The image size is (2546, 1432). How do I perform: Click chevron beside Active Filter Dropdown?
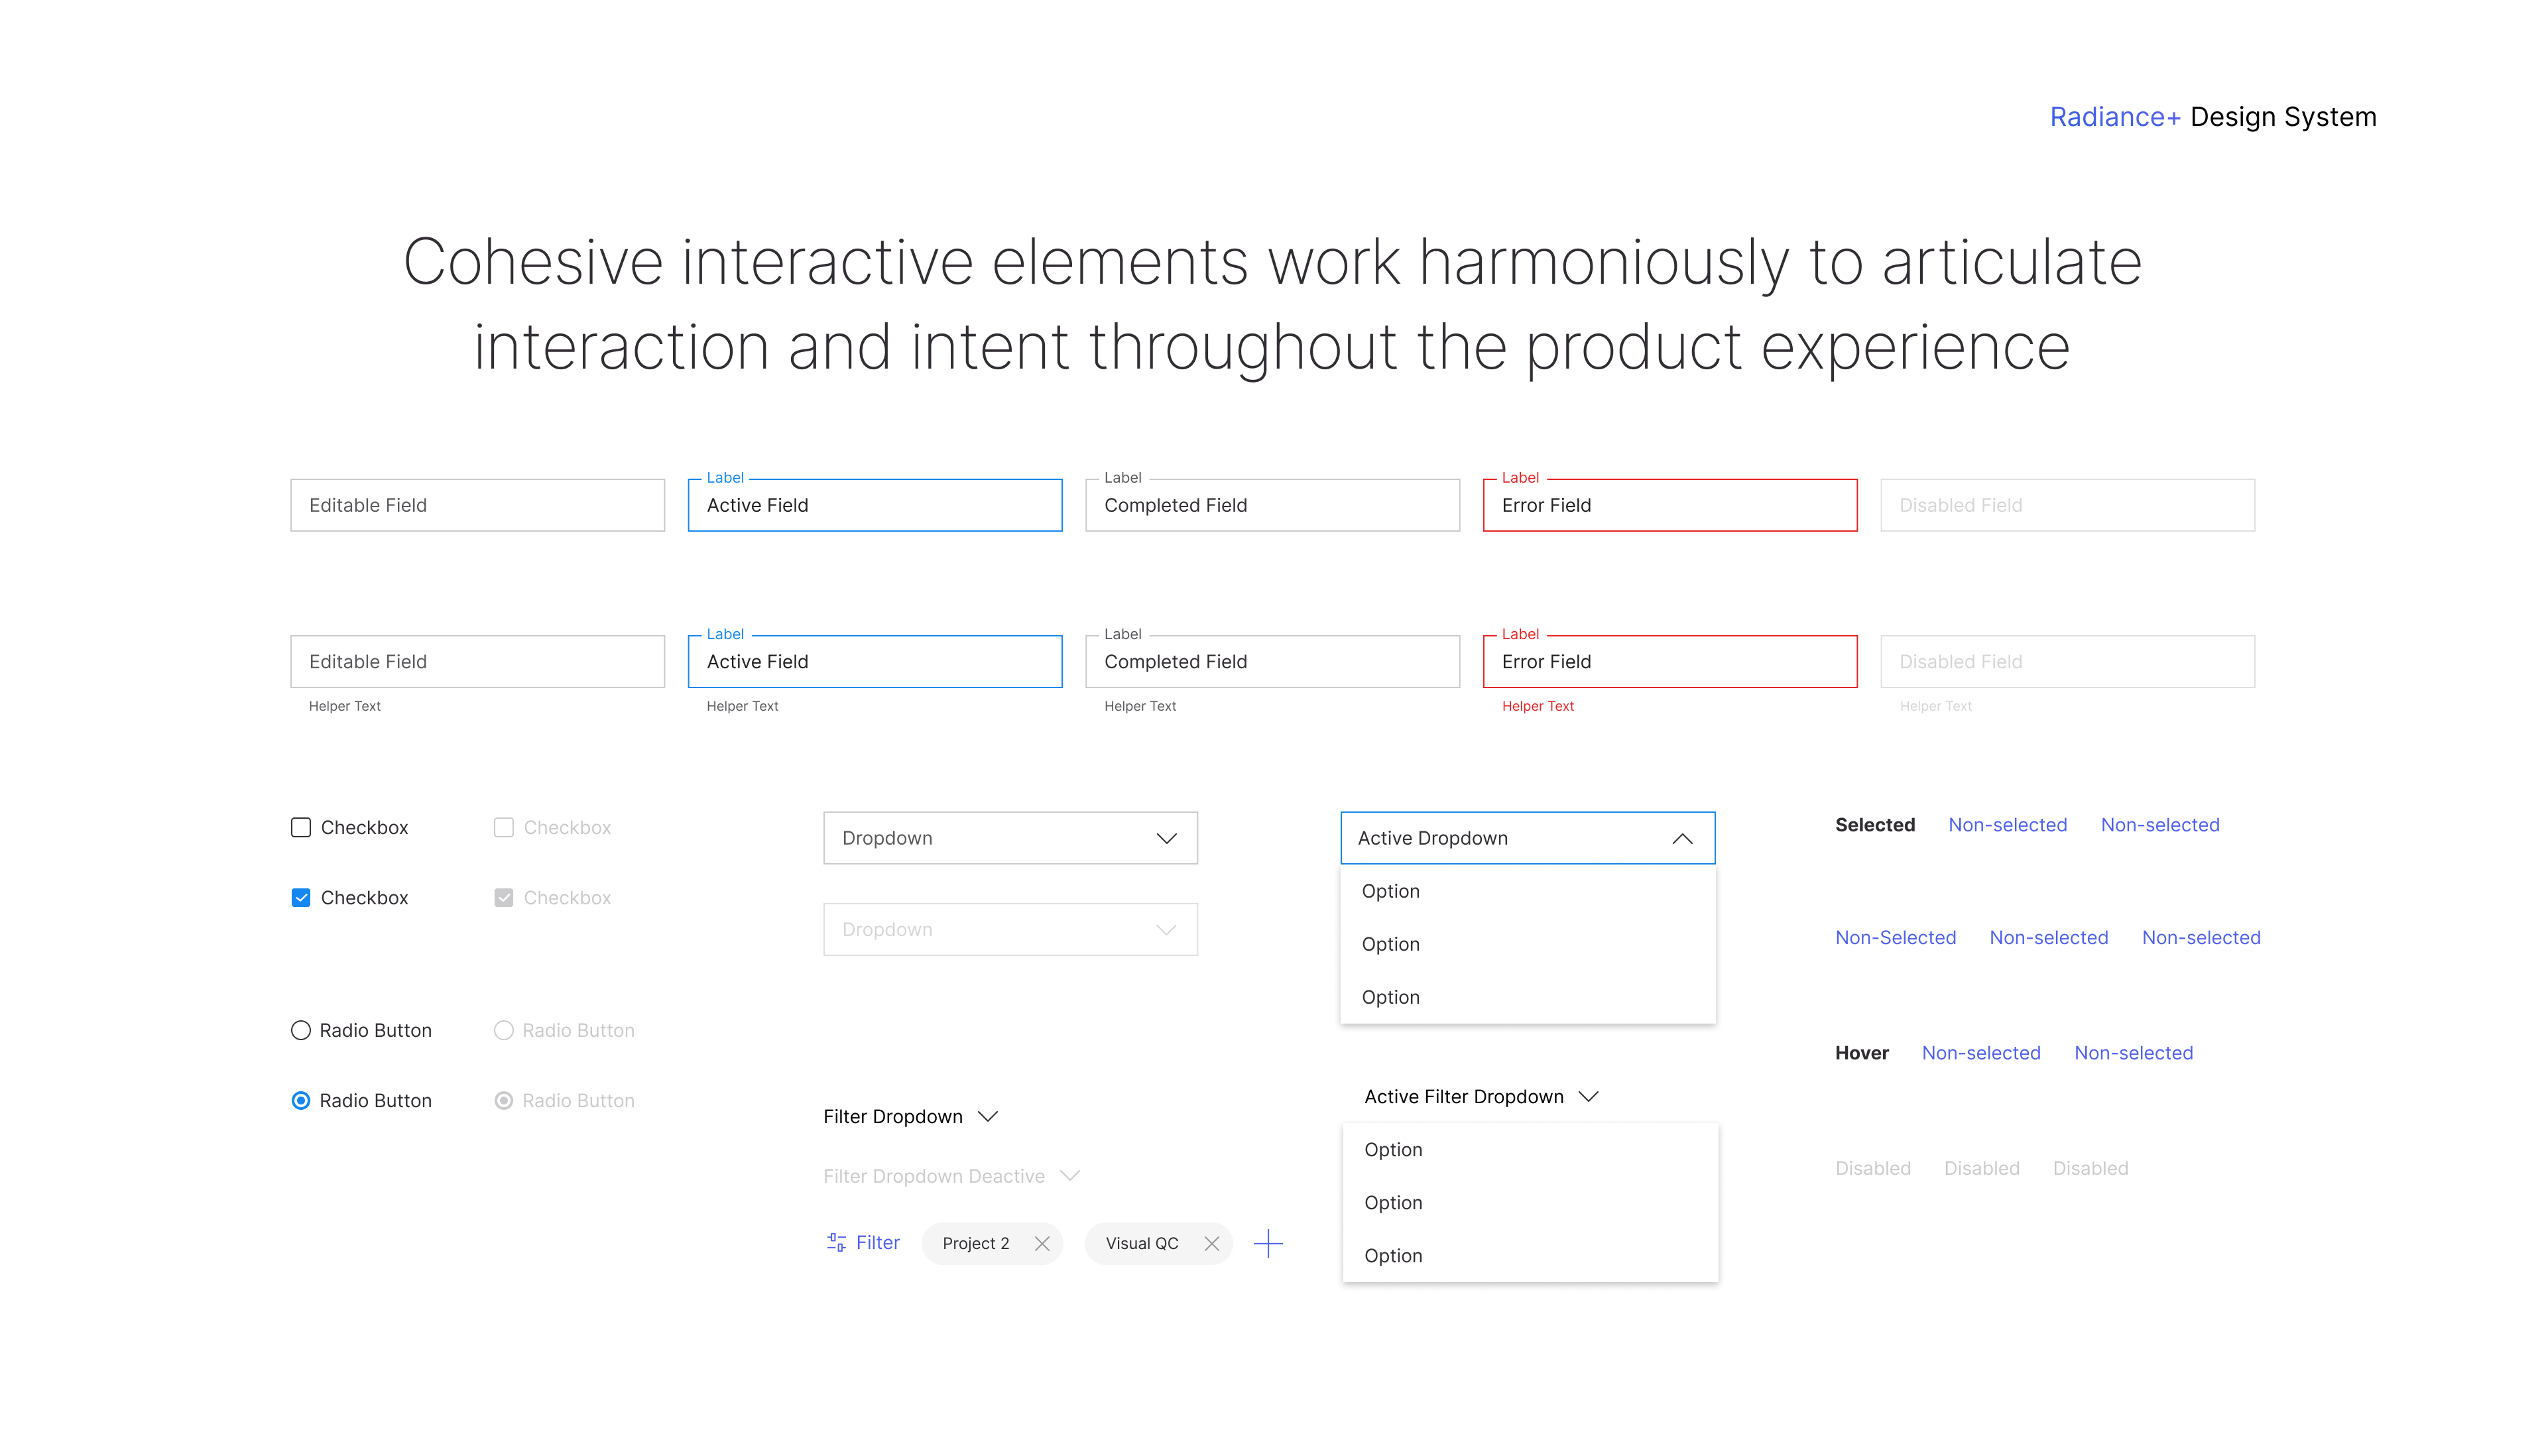coord(1589,1096)
